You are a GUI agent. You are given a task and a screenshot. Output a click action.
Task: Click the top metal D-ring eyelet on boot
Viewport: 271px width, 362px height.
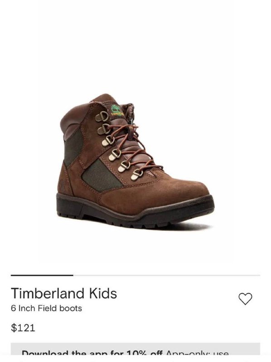[x=102, y=117]
